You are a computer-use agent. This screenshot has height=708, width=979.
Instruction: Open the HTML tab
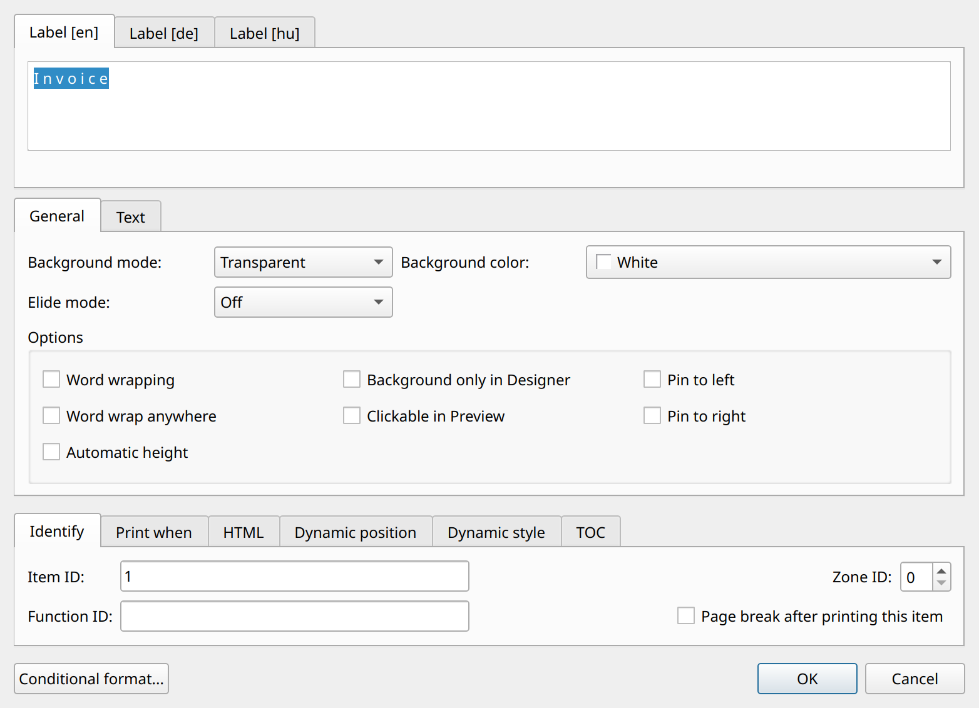[x=243, y=532]
